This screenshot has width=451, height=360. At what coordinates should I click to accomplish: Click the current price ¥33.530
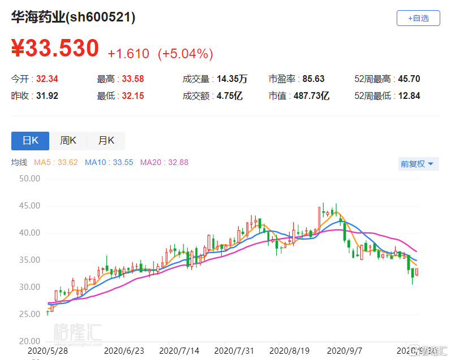(x=55, y=48)
